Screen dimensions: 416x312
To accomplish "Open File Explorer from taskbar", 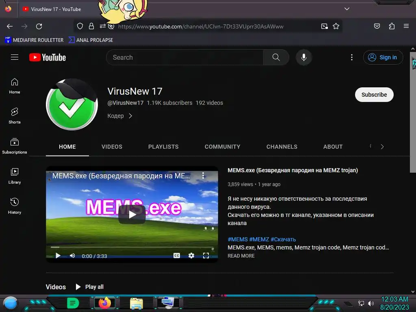I will (136, 303).
